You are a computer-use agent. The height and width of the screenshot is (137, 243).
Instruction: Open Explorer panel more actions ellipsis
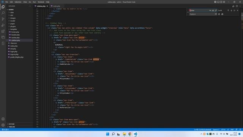(30, 6)
